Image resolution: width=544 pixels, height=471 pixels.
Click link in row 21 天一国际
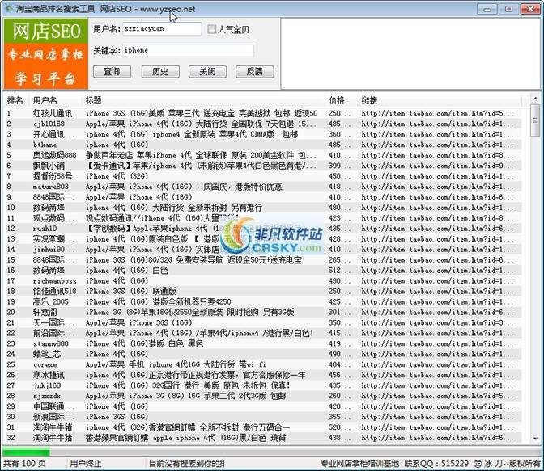(437, 323)
